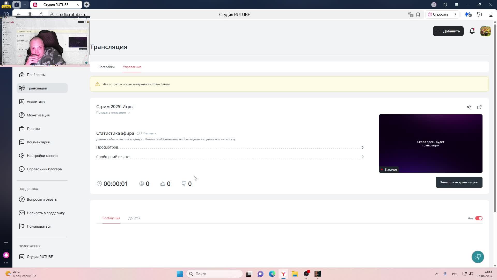
Task: Toggle the Чат switch off
Action: tap(479, 218)
